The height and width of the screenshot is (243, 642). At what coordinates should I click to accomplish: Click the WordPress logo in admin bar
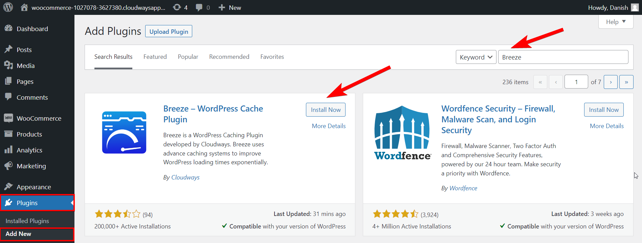click(x=8, y=7)
